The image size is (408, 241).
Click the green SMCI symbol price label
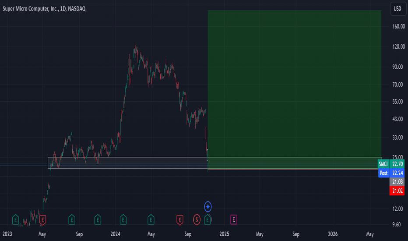click(383, 164)
